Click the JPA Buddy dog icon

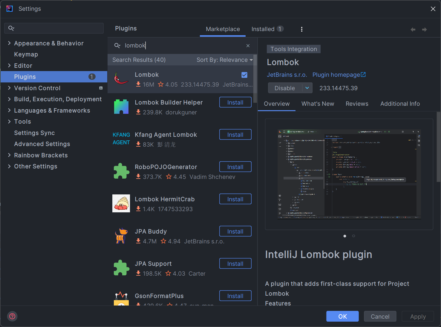click(x=121, y=235)
